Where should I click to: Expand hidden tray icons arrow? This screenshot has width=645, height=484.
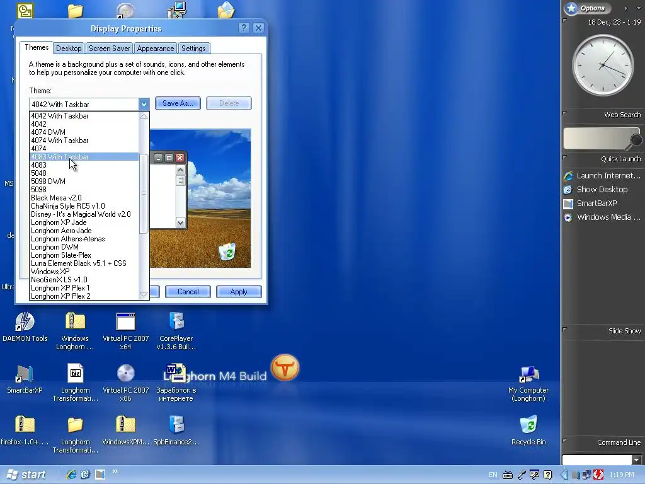click(564, 475)
